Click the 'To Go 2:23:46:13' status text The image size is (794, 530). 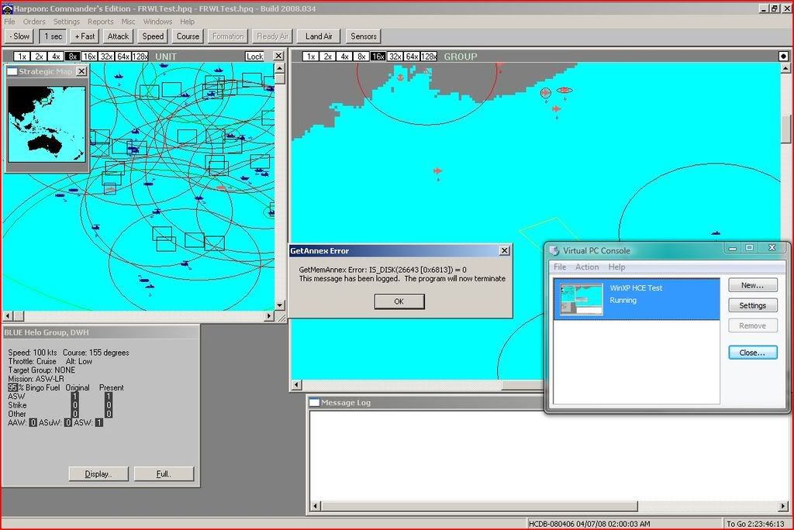755,524
